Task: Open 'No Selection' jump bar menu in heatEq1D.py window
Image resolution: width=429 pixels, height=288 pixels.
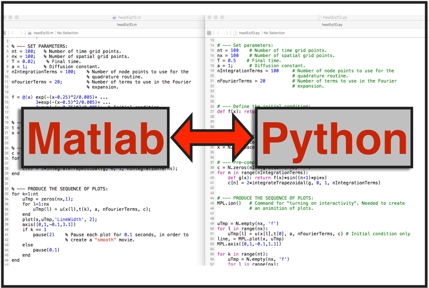Action: (274, 33)
